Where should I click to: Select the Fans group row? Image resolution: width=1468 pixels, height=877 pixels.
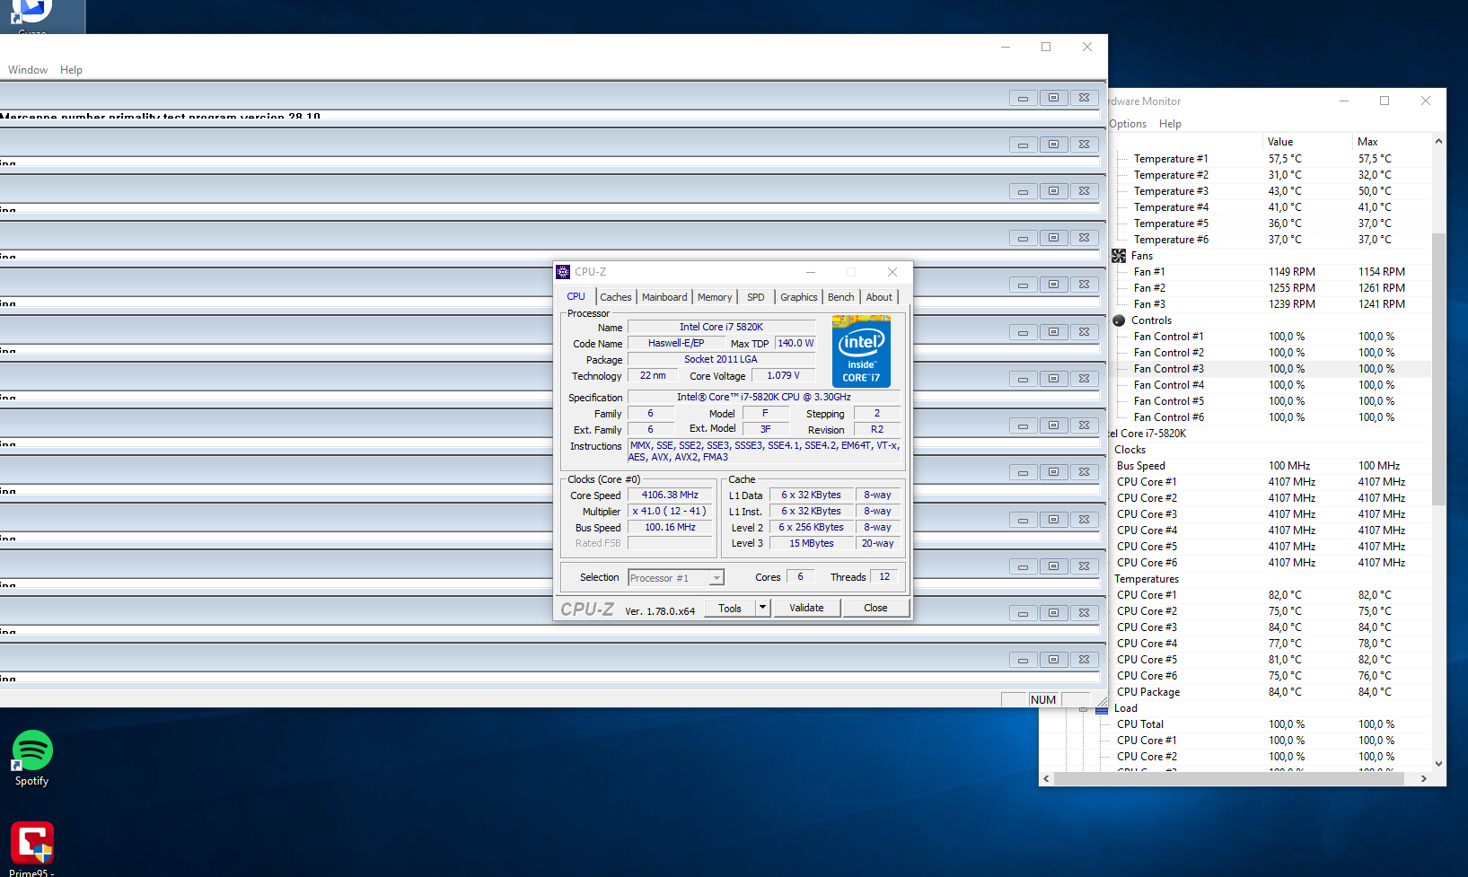coord(1271,256)
